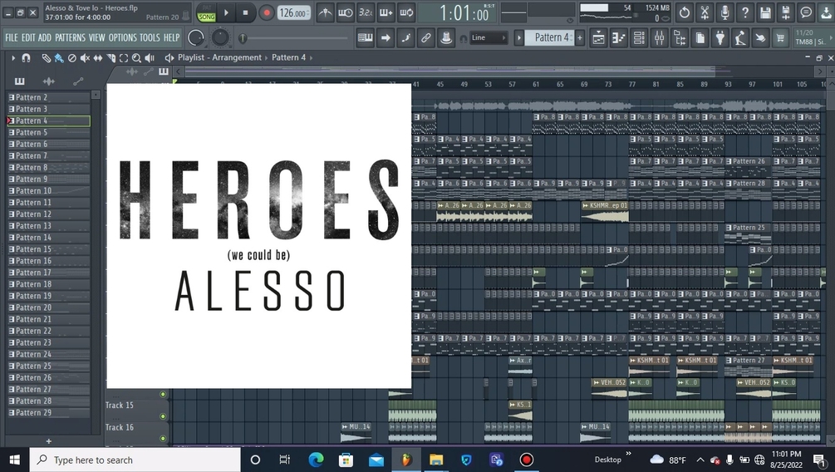
Task: Open the content shop cart icon
Action: tap(781, 38)
